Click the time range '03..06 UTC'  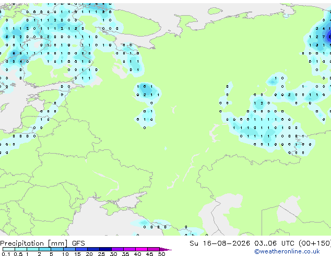(x=274, y=243)
